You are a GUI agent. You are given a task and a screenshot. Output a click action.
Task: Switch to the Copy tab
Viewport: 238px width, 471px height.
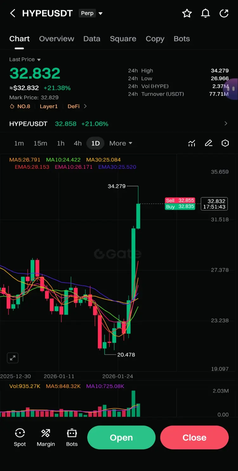[155, 39]
